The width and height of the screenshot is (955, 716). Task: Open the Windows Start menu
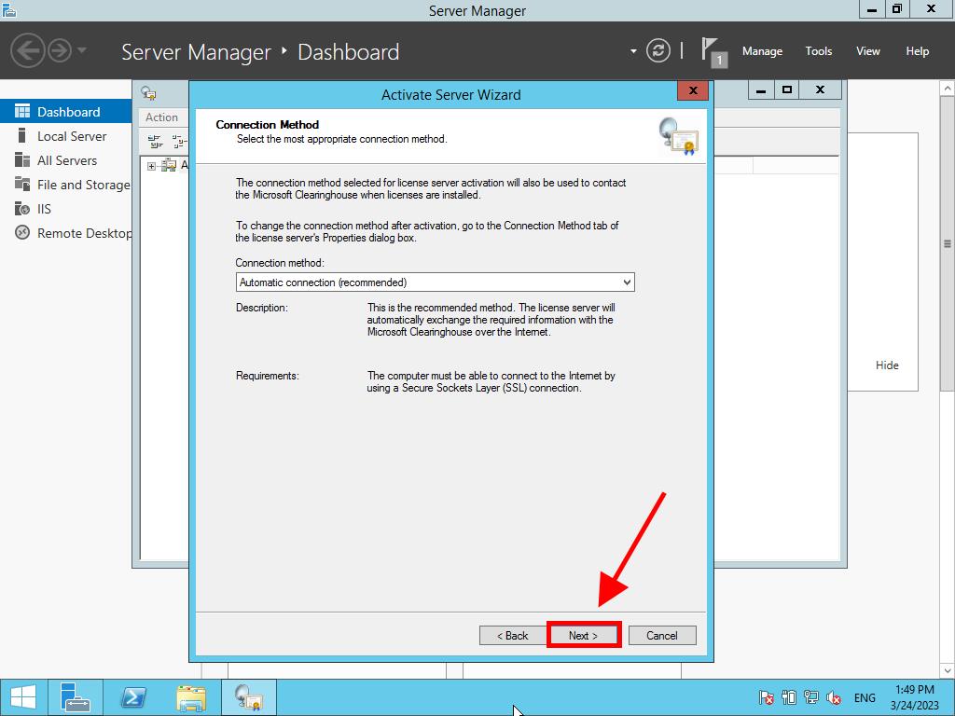pyautogui.click(x=23, y=697)
